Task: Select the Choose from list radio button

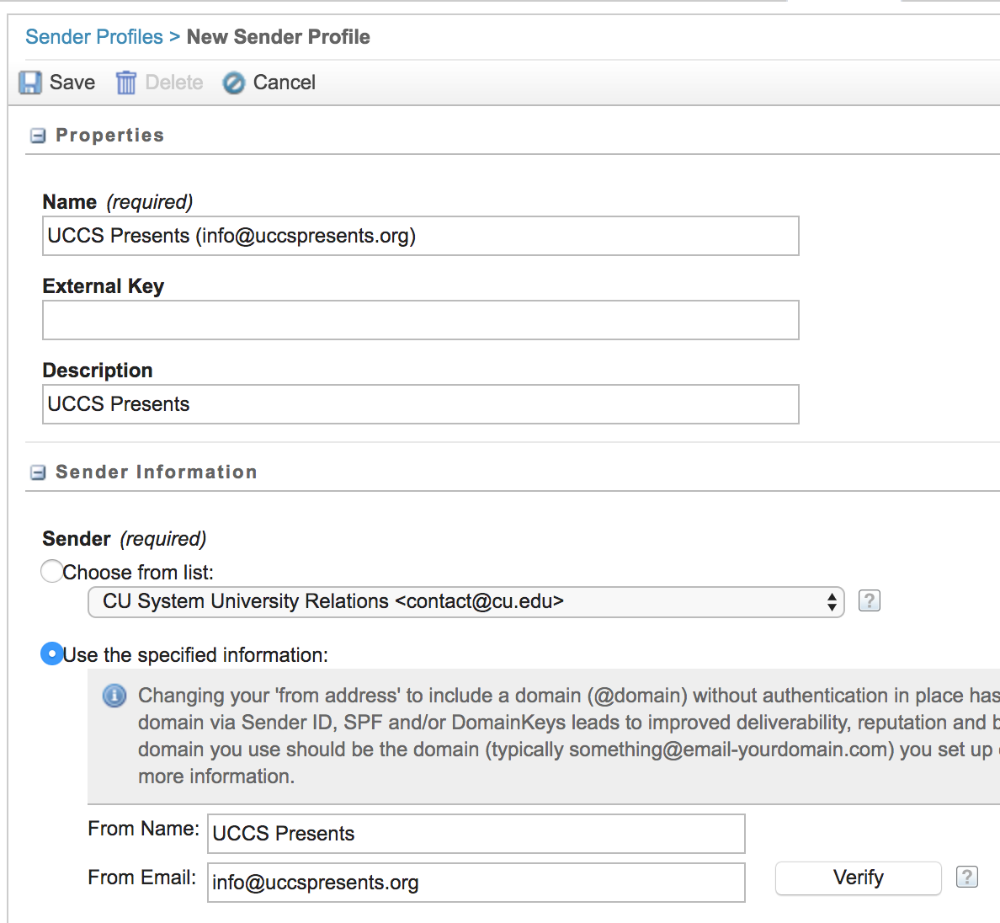Action: (x=51, y=571)
